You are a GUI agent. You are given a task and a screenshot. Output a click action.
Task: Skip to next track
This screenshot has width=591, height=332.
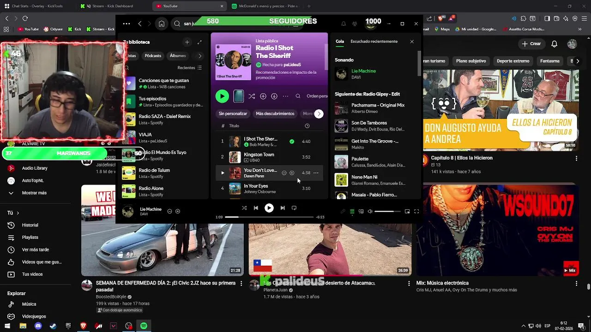coord(283,208)
